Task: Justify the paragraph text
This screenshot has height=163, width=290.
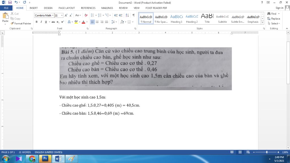Action: coord(106,22)
